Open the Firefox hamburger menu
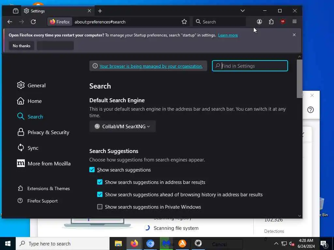The image size is (334, 250). click(x=295, y=21)
